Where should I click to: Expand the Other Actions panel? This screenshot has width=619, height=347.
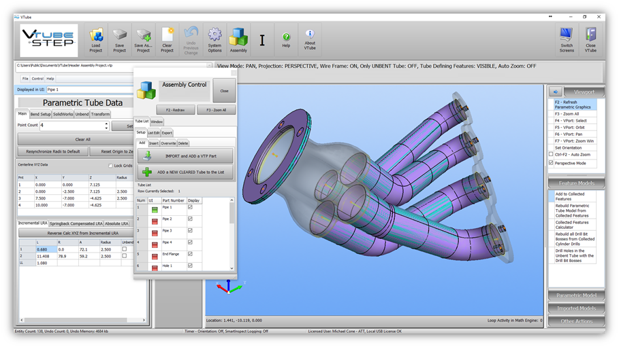(x=576, y=321)
